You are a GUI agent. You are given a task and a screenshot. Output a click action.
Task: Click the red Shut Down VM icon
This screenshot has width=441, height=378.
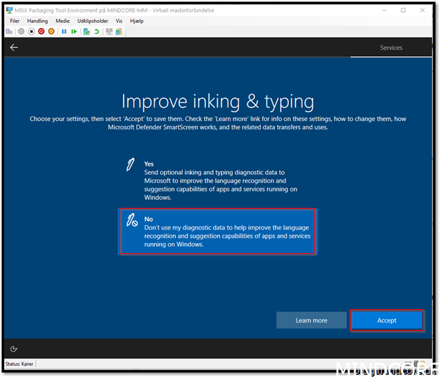(x=41, y=31)
